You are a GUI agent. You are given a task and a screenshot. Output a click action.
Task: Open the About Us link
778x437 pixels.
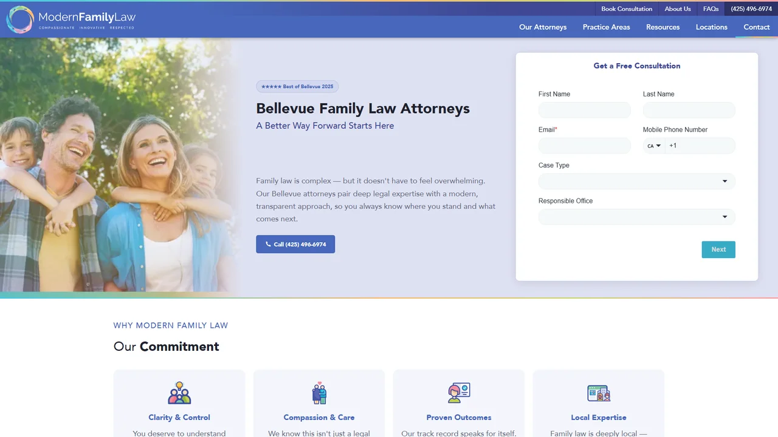(x=678, y=9)
